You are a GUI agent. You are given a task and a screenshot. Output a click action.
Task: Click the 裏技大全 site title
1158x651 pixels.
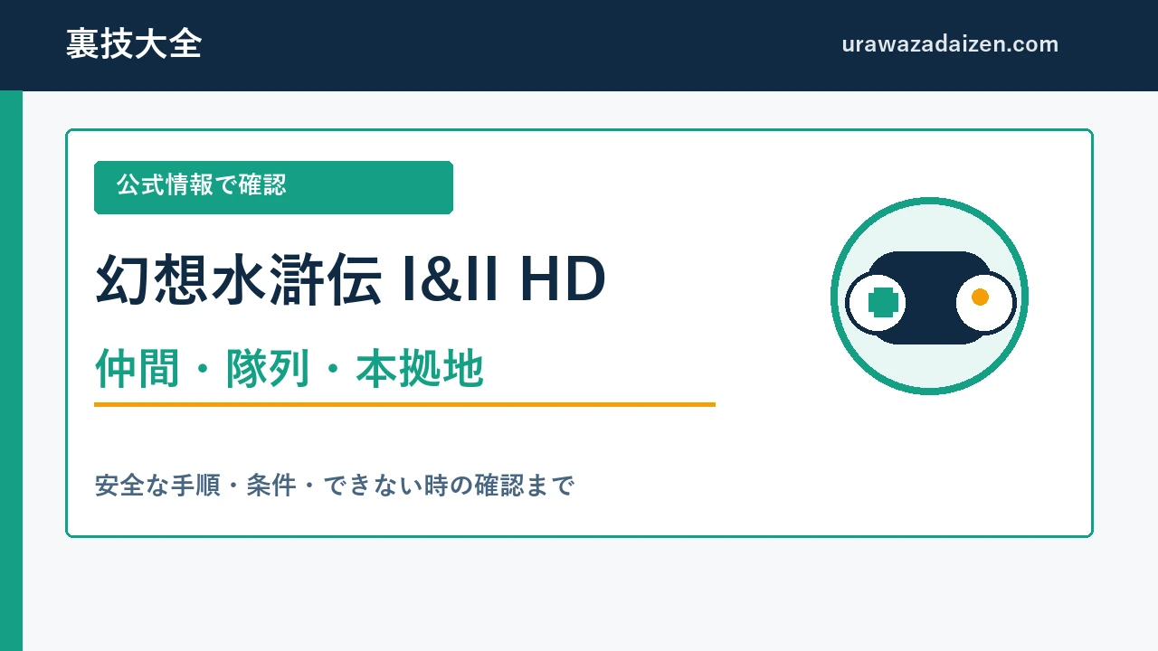(133, 44)
